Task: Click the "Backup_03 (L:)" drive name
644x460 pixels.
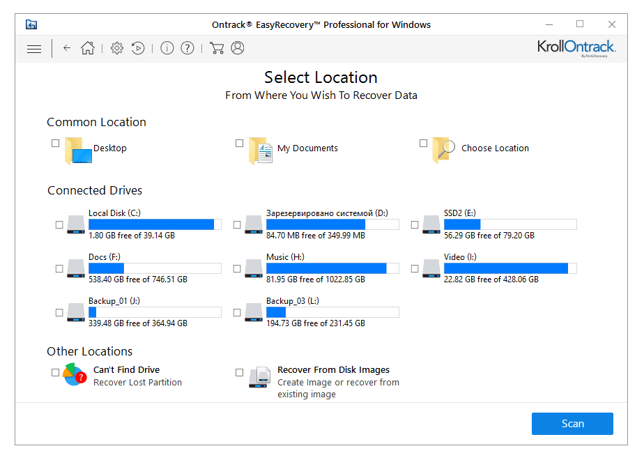Action: click(x=293, y=301)
